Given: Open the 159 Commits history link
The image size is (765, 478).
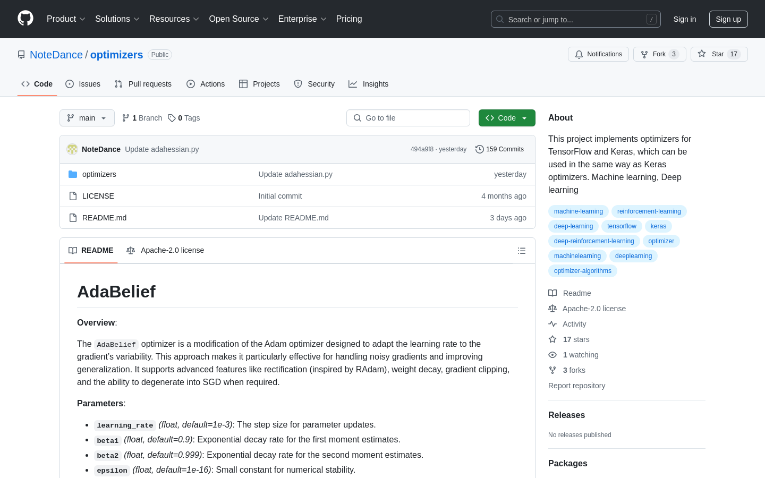Looking at the screenshot, I should click(x=499, y=149).
